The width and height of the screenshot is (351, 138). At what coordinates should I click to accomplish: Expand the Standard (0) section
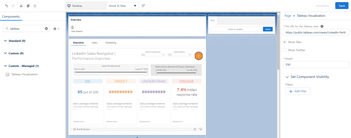[x=5, y=41]
